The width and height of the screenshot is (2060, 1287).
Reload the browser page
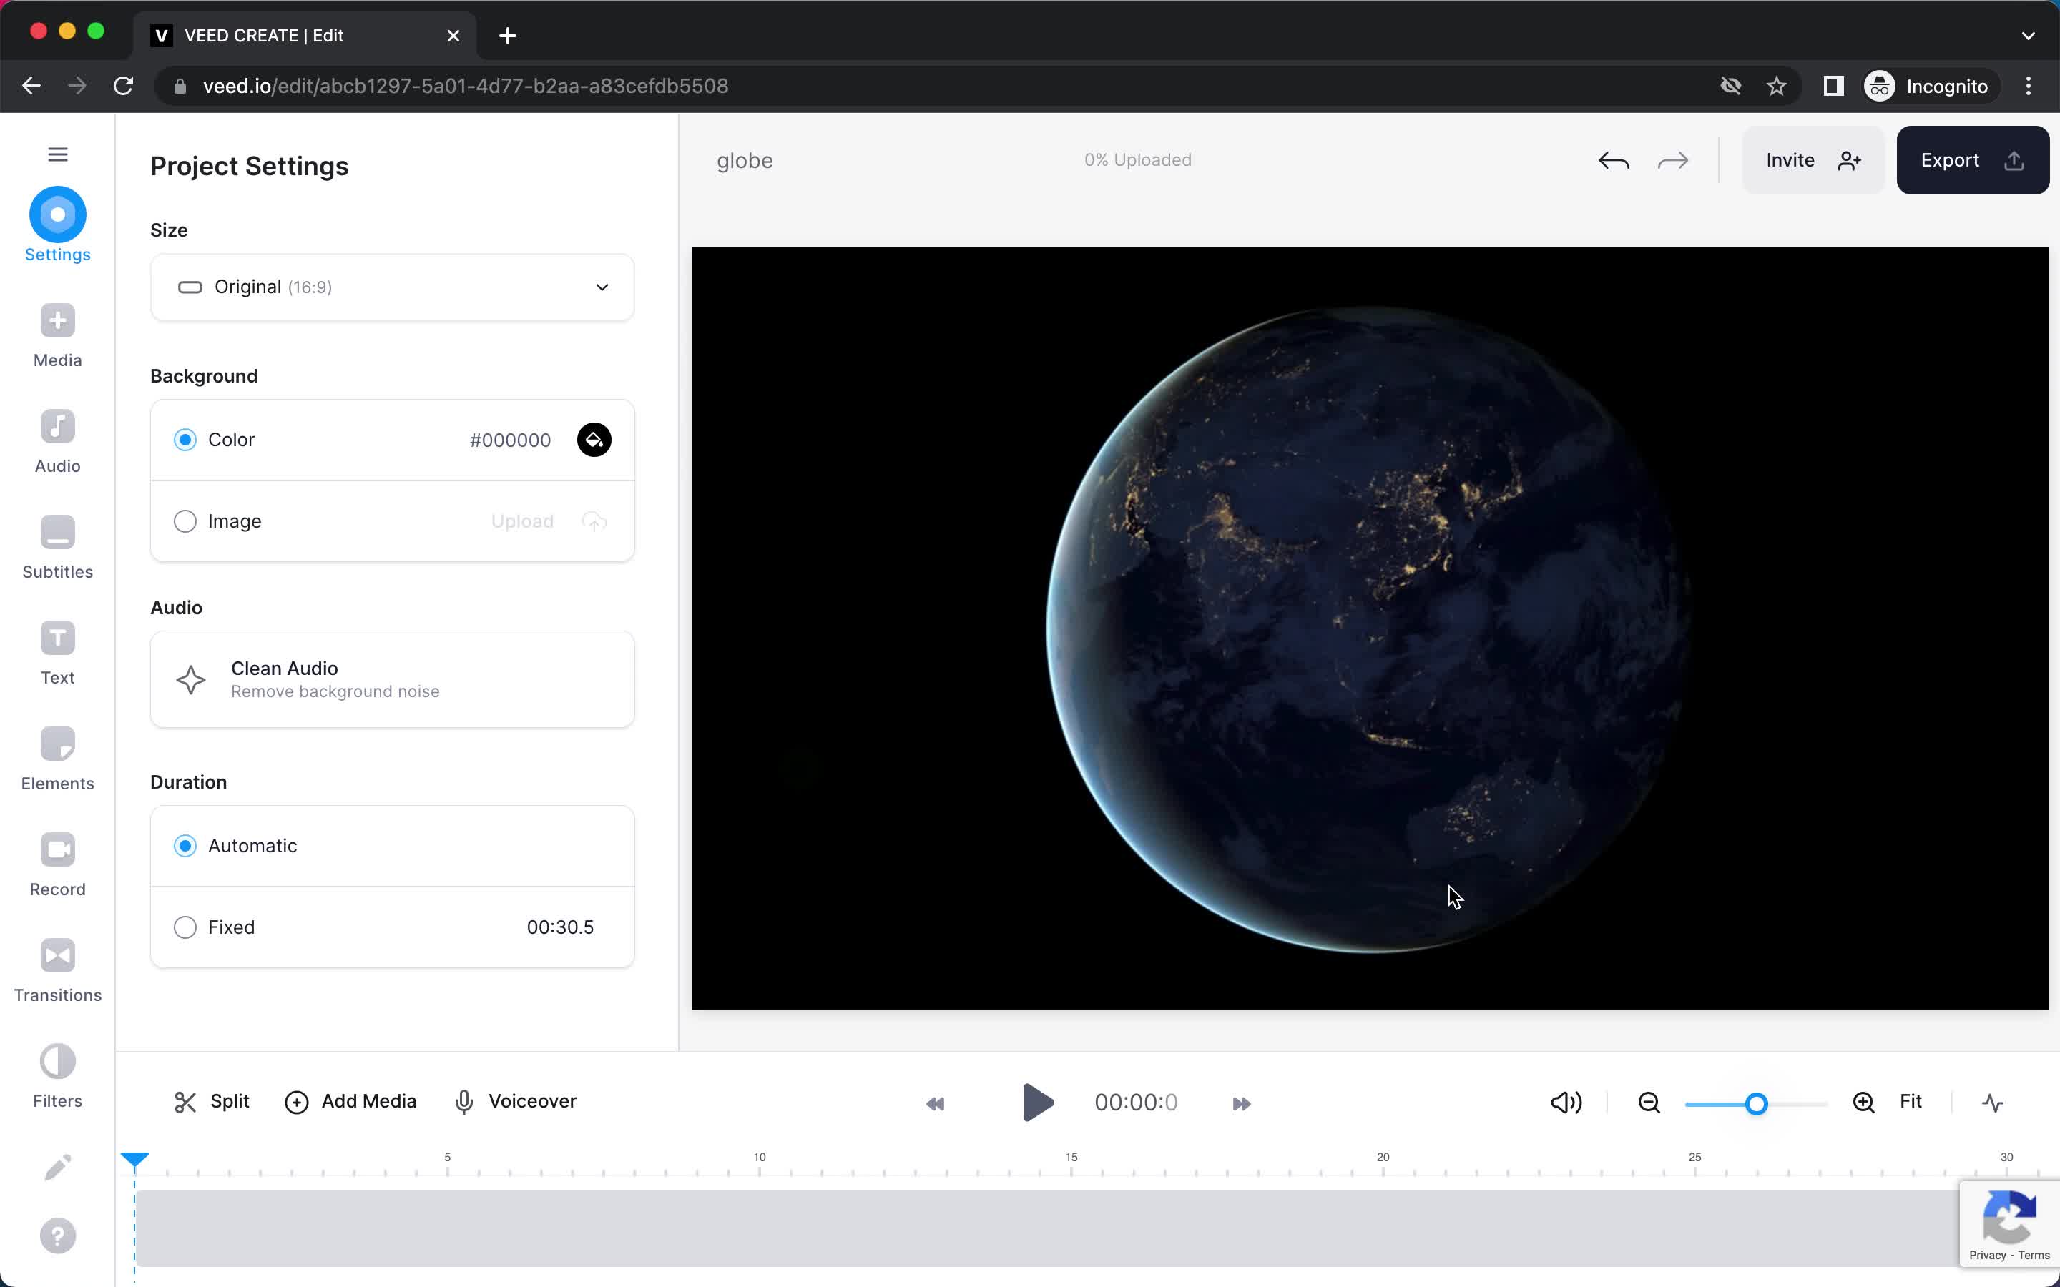click(x=124, y=86)
